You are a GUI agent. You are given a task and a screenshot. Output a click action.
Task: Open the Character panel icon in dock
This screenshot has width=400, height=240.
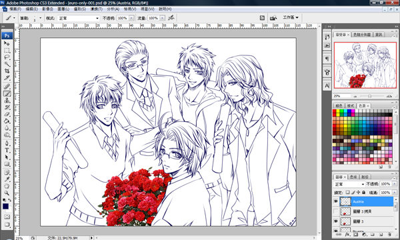[x=327, y=86]
